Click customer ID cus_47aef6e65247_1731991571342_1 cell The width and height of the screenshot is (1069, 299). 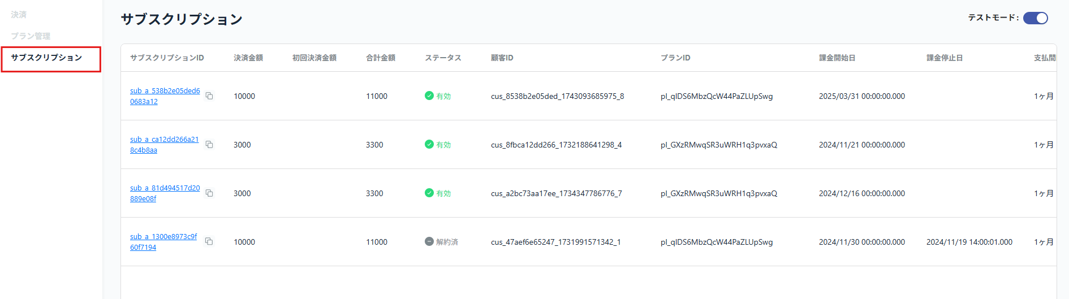pyautogui.click(x=555, y=242)
